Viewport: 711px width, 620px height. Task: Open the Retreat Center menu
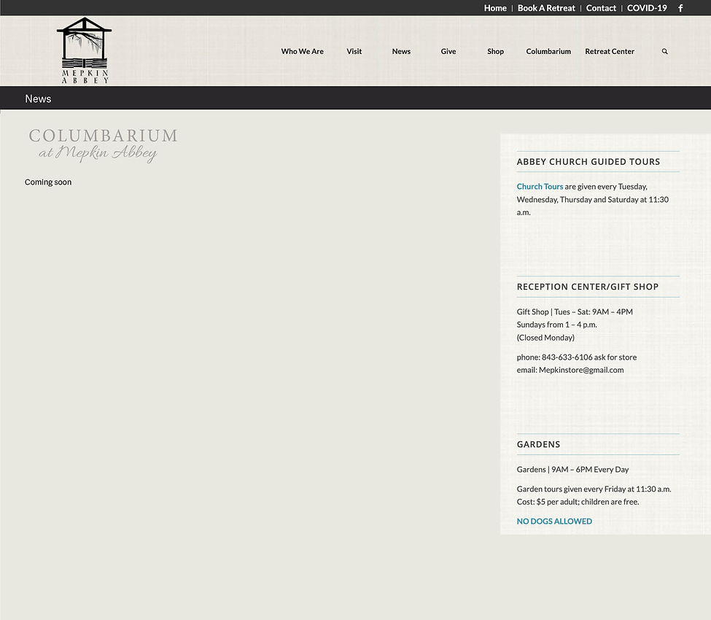610,51
